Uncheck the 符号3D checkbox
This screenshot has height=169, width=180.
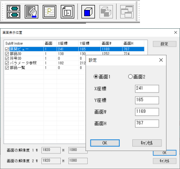coord(7,58)
